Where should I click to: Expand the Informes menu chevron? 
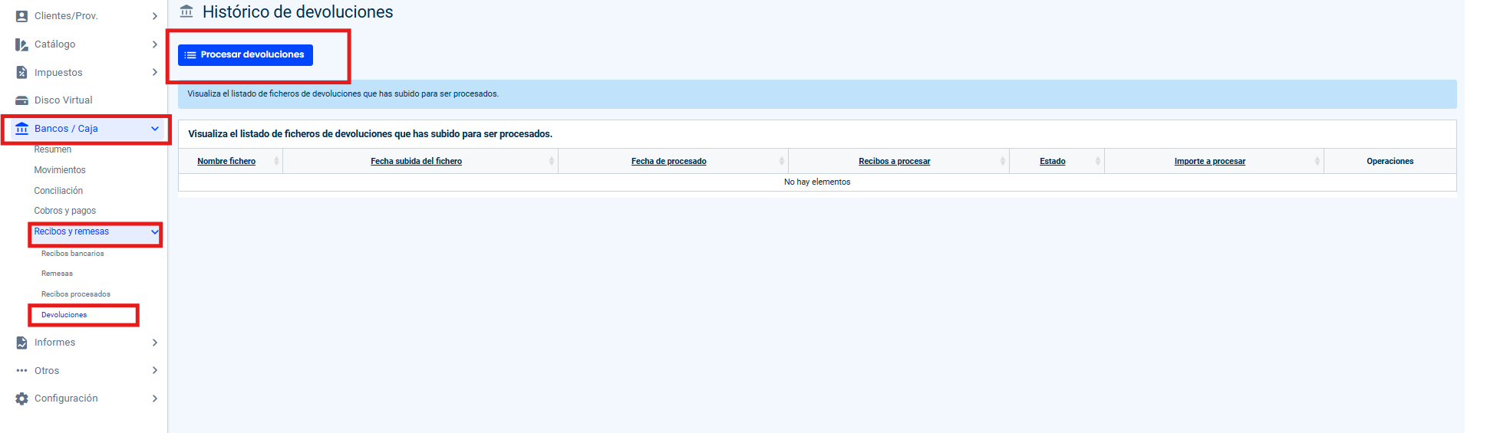(x=154, y=343)
